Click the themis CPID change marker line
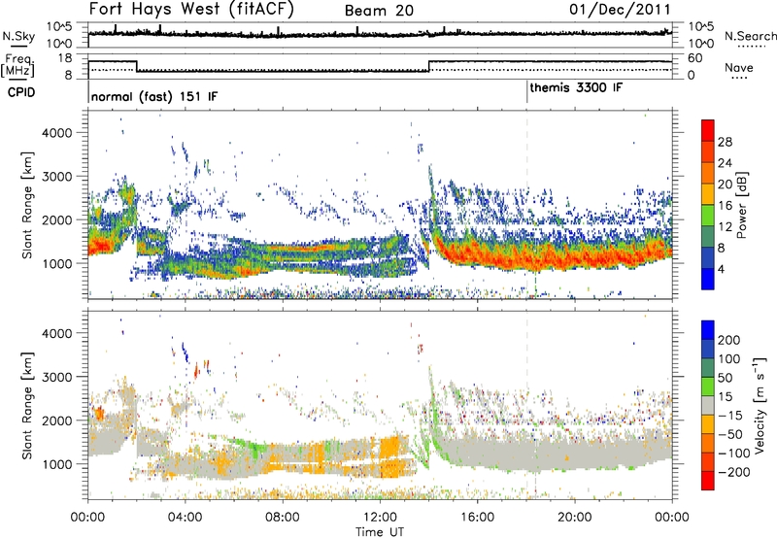 (x=527, y=92)
